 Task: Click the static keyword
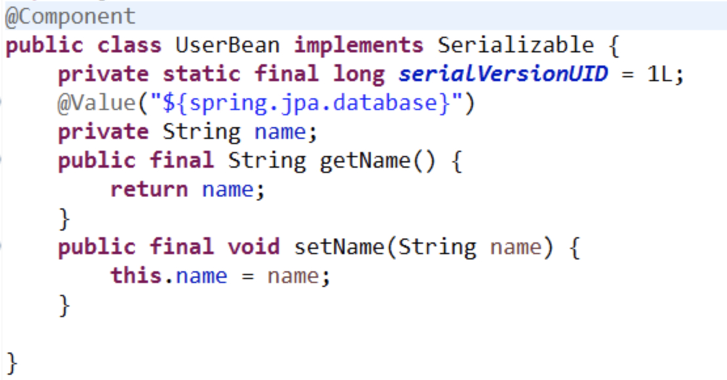tap(201, 74)
